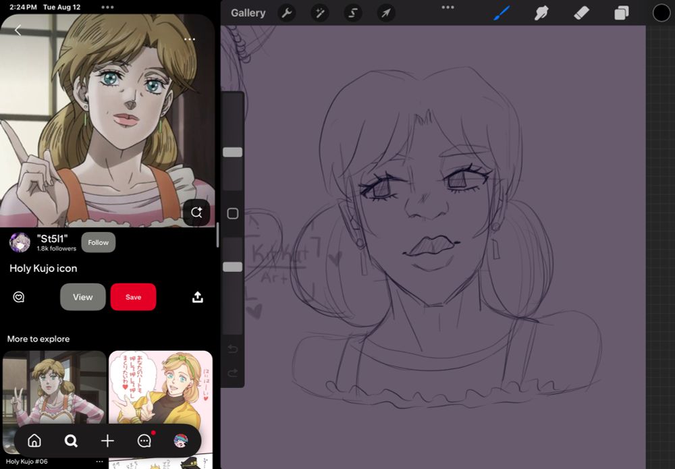This screenshot has height=469, width=675.
Task: Return to the Procreate Gallery
Action: [248, 13]
